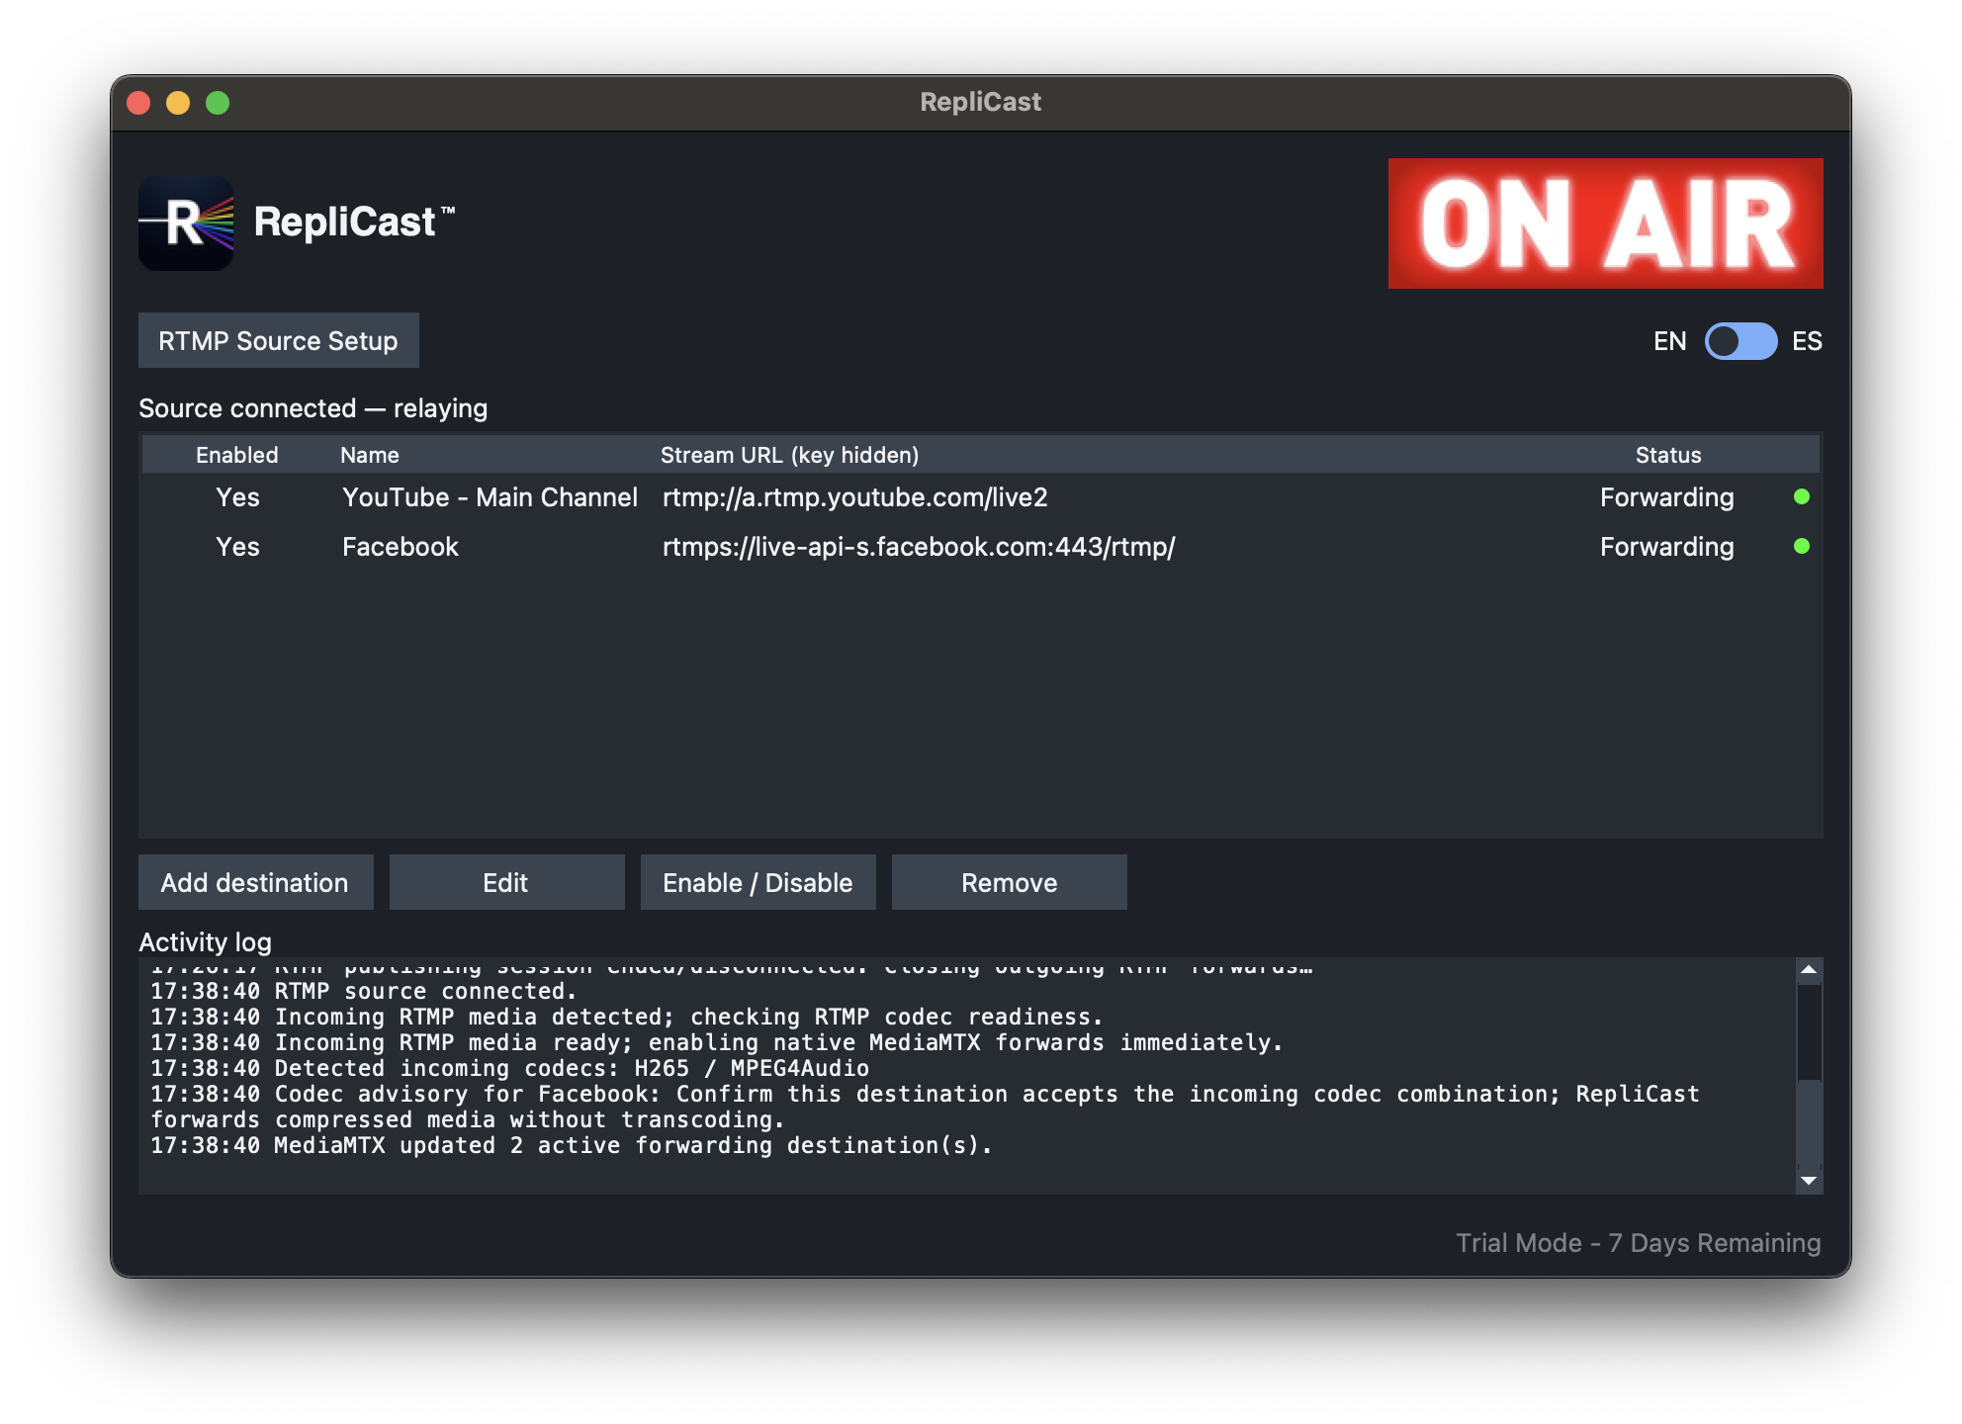The height and width of the screenshot is (1424, 1962).
Task: Toggle the EN / ES language switch
Action: [x=1740, y=341]
